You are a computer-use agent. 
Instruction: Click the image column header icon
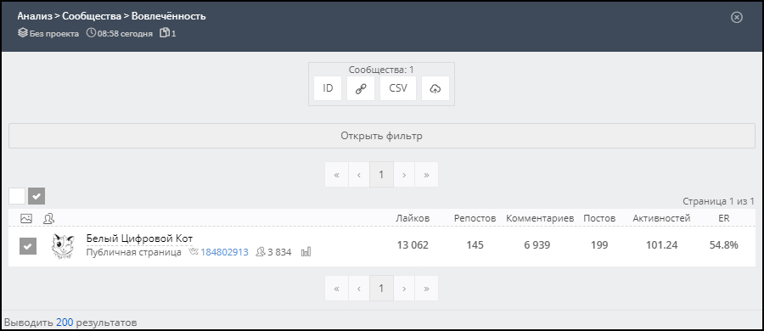coord(26,218)
